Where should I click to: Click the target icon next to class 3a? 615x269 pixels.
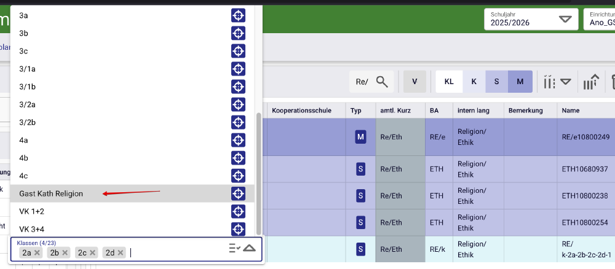(238, 15)
